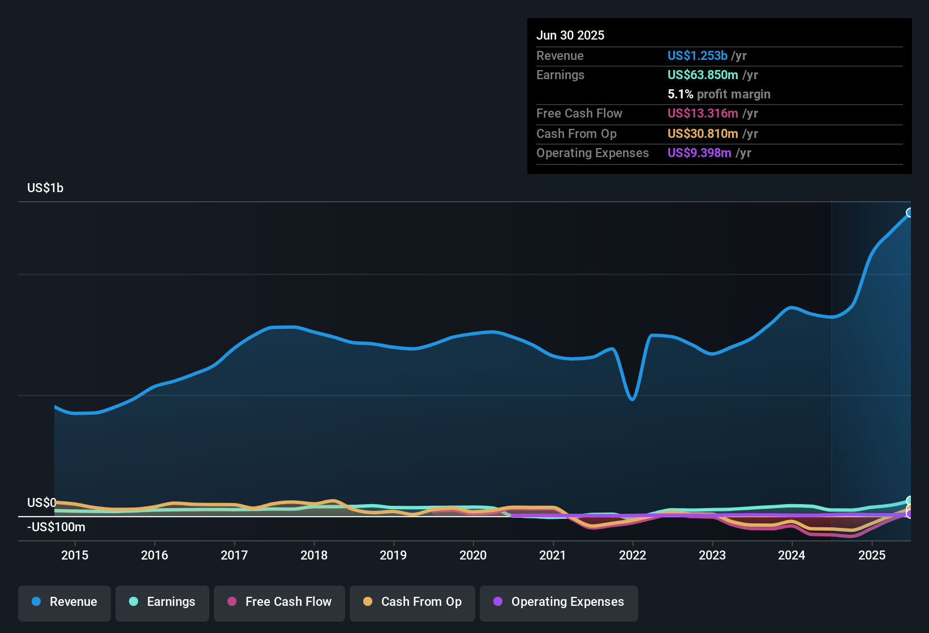Screen dimensions: 929x633
Task: Click the 2017 x-axis label
Action: pos(234,555)
